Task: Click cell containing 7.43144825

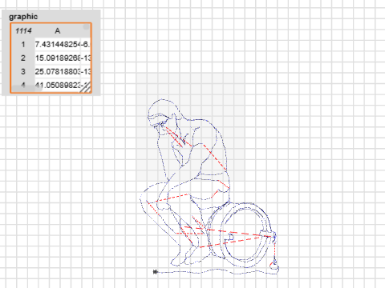Action: coord(58,44)
